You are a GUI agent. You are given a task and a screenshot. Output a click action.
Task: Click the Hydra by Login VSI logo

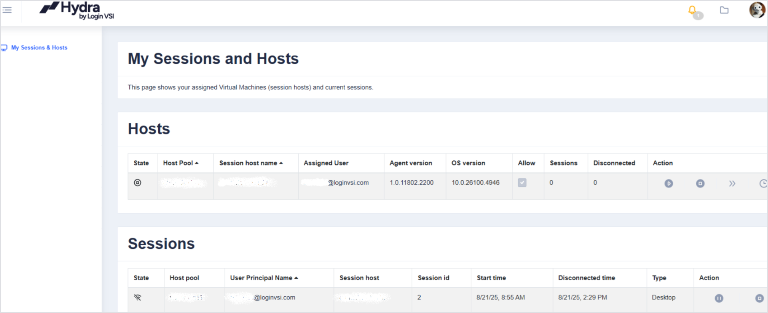(77, 10)
